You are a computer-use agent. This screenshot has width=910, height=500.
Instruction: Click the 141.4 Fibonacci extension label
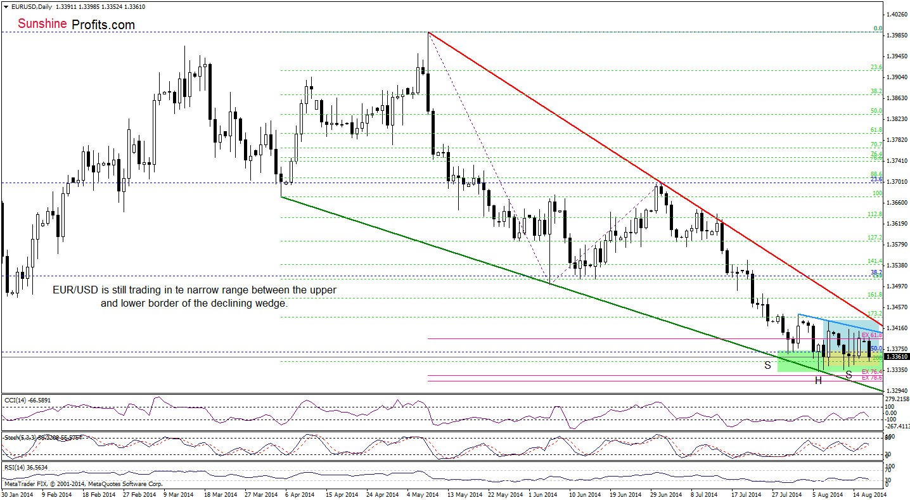coord(875,261)
